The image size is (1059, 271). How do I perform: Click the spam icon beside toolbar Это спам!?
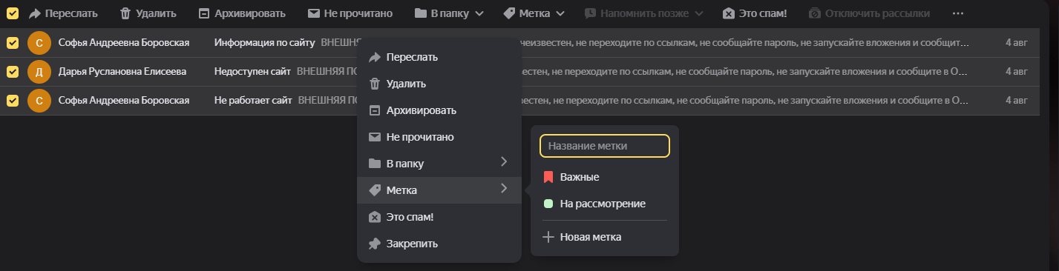729,13
